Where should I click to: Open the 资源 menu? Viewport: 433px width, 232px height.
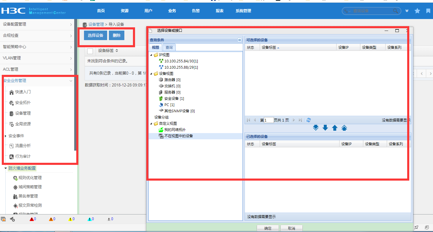[x=125, y=11]
